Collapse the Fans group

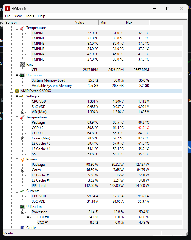(17, 65)
